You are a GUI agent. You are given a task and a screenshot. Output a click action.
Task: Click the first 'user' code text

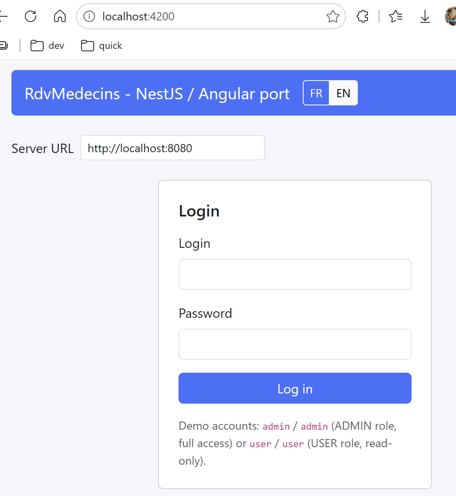(260, 444)
